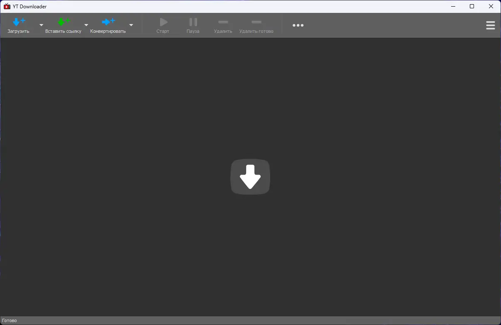
Task: Click the Загрузить download icon
Action: tap(19, 22)
